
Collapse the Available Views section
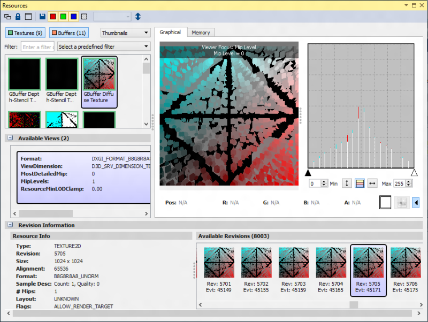pos(10,138)
